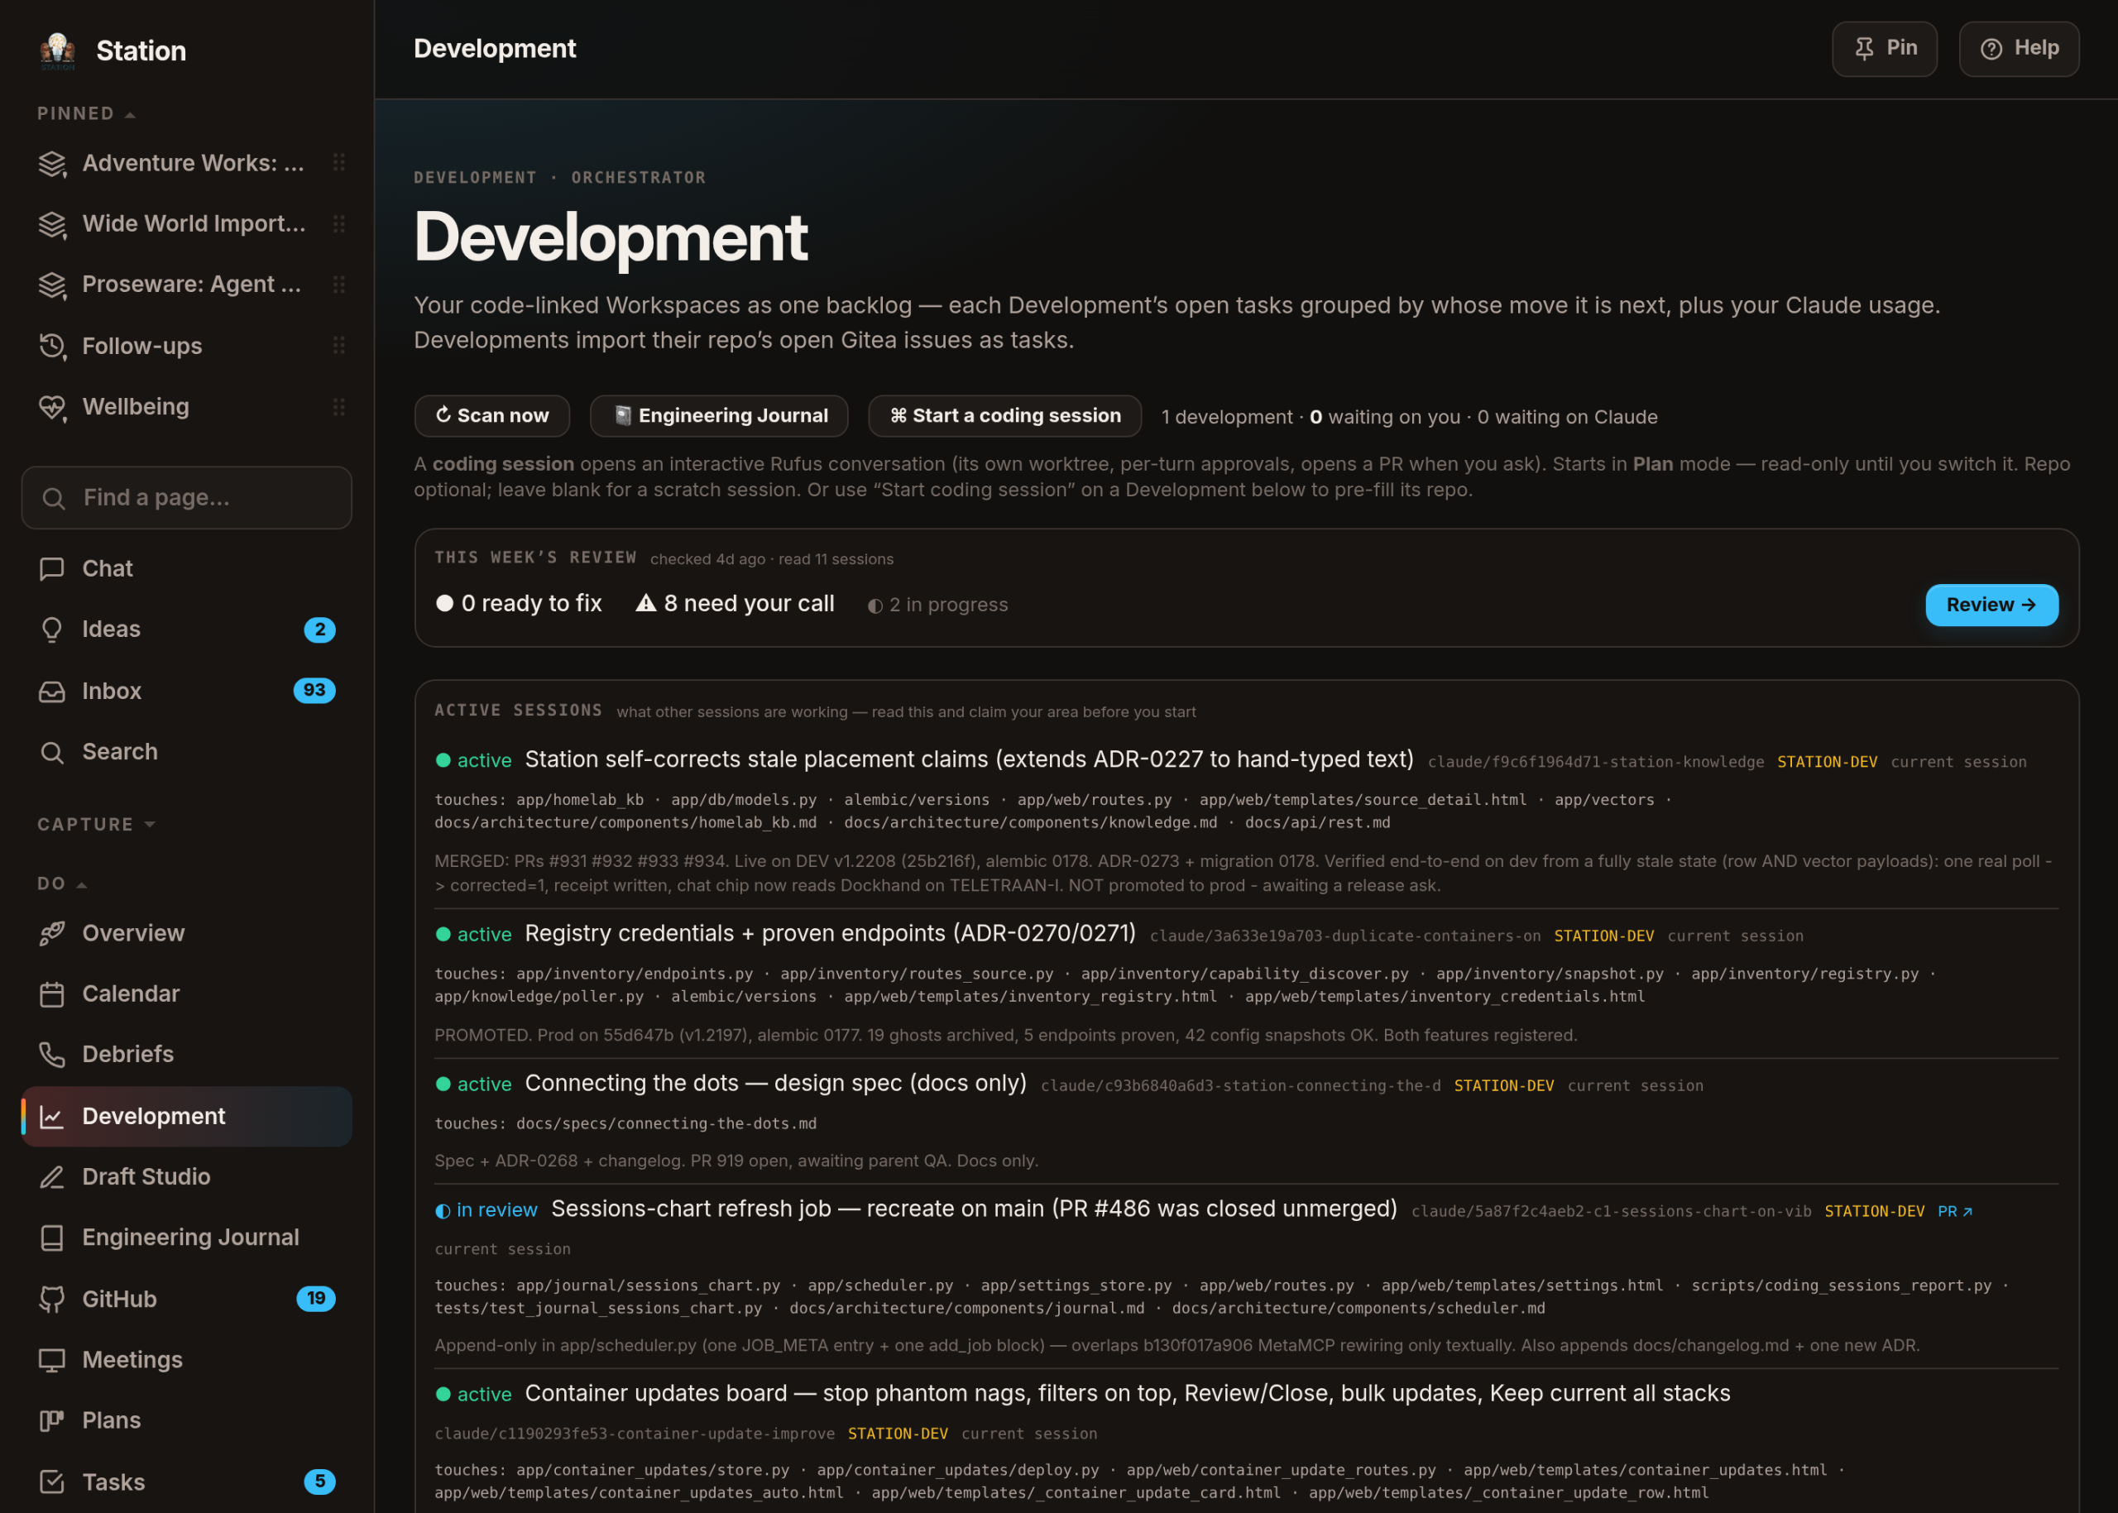Click the Wellbeing heart-pulse icon
This screenshot has width=2118, height=1513.
[x=52, y=407]
